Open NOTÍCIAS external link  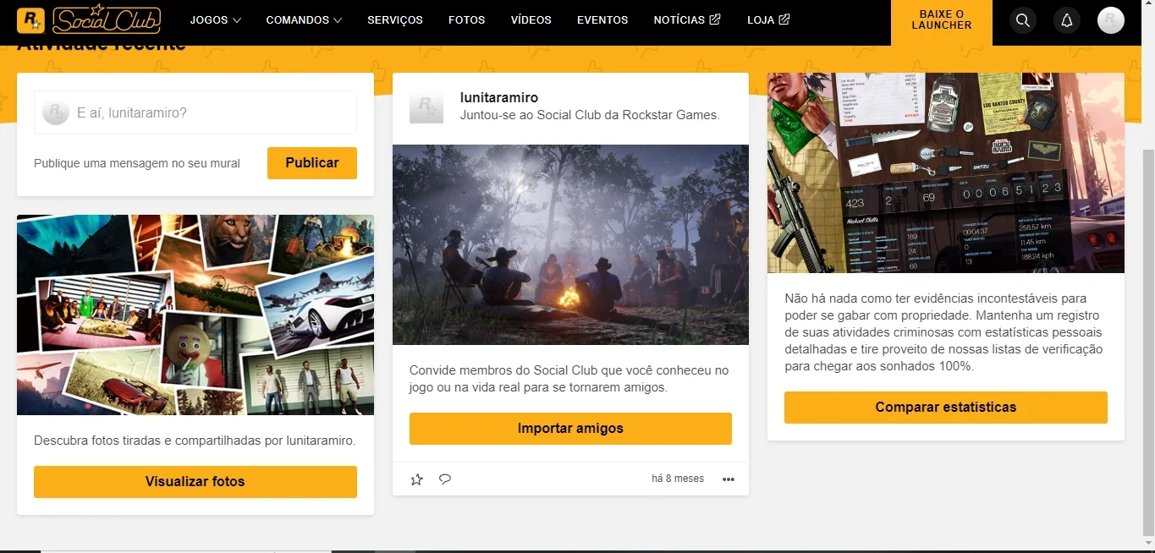pyautogui.click(x=687, y=19)
